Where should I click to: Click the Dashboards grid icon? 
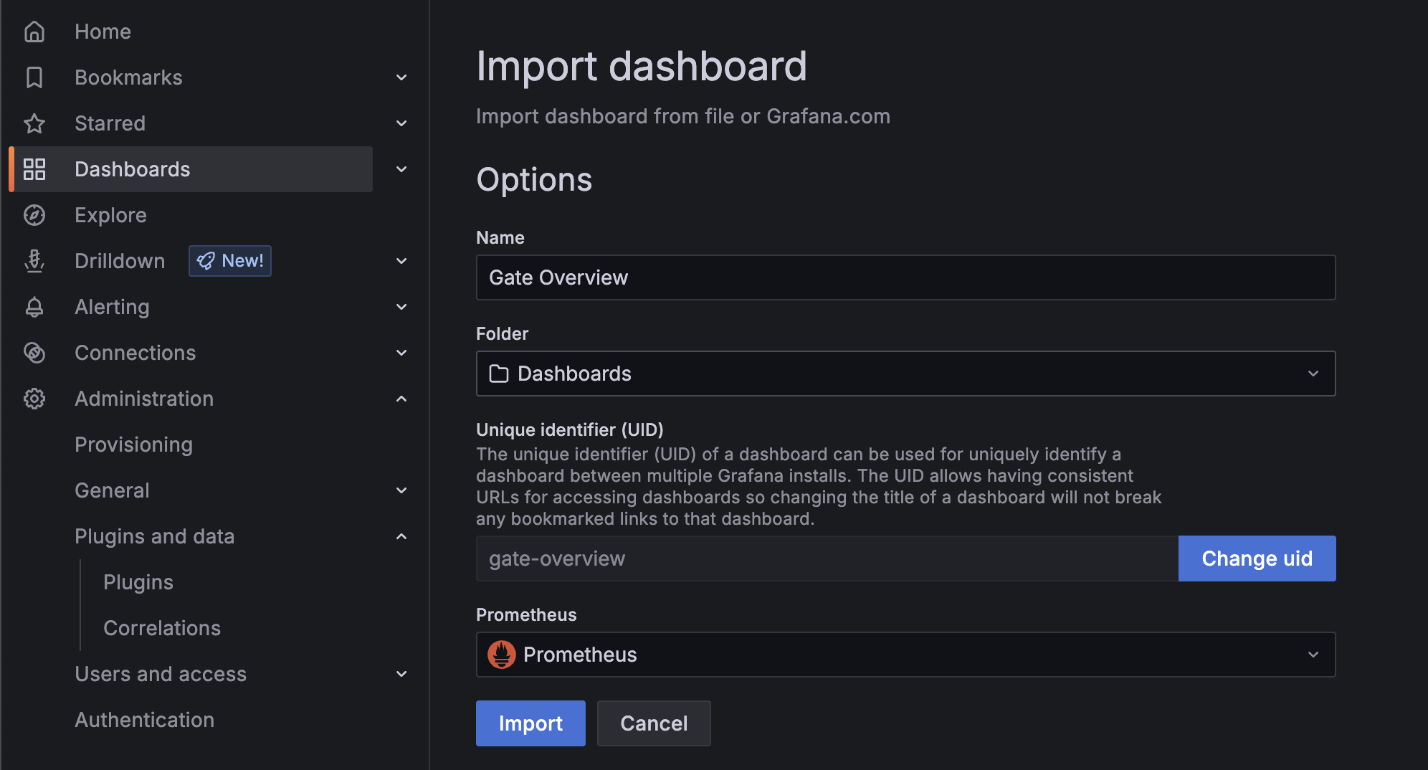34,169
